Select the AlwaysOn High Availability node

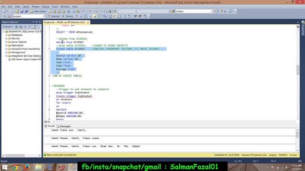[x=25, y=49]
